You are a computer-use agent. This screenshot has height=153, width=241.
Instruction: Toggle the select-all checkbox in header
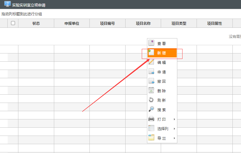[x=13, y=23]
